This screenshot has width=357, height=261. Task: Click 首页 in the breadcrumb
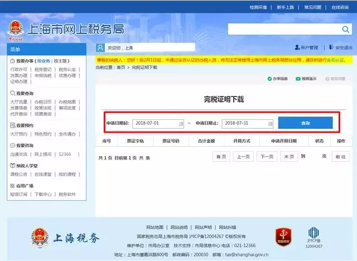coord(121,67)
